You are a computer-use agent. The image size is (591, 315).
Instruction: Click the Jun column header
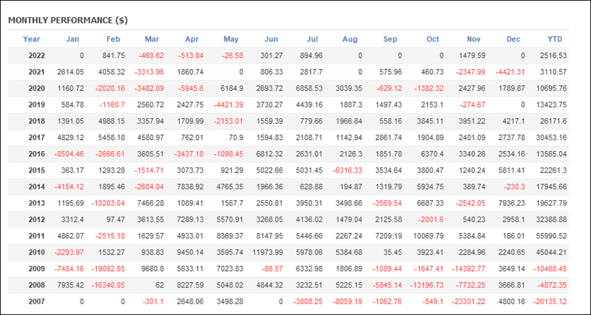(271, 39)
